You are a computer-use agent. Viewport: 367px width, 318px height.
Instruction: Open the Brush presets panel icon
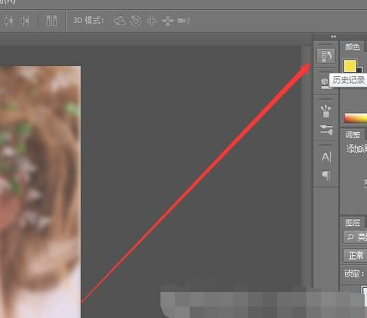pyautogui.click(x=326, y=111)
